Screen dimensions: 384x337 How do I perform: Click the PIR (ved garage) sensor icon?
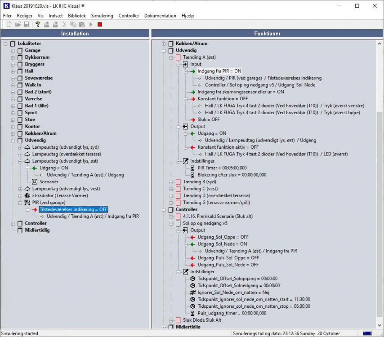tap(27, 203)
